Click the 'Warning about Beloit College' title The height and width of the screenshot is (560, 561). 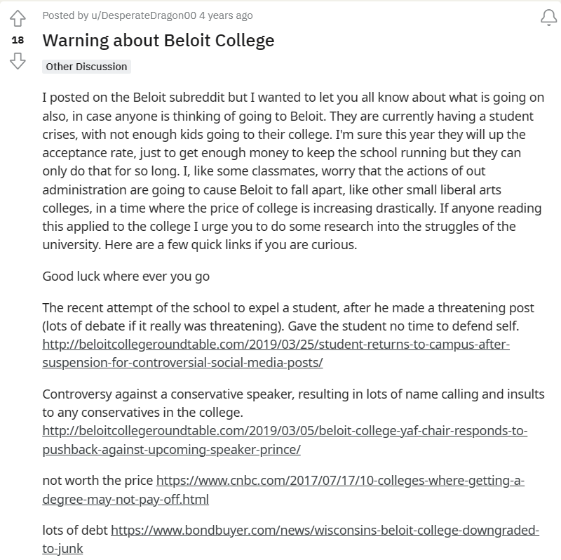(x=158, y=40)
